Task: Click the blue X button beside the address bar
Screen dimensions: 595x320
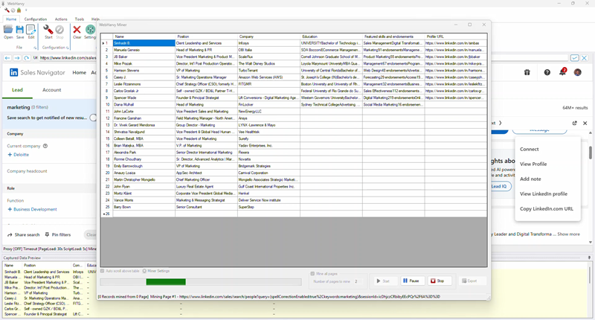Action: pos(584,58)
